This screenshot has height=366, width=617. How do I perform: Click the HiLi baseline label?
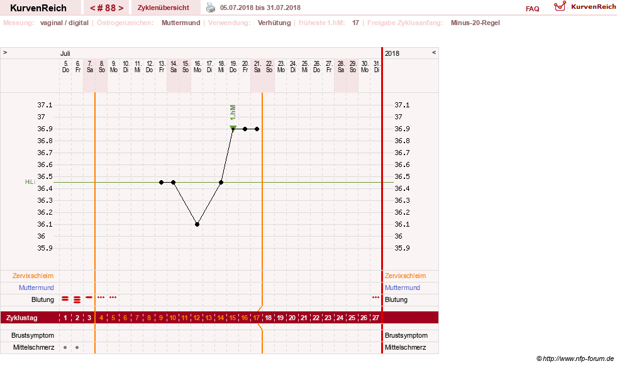30,182
